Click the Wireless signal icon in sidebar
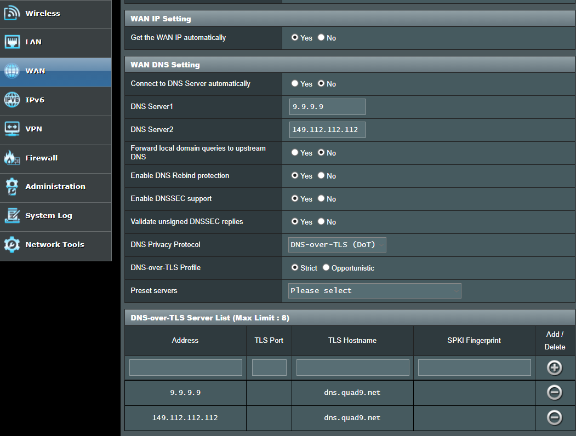The height and width of the screenshot is (436, 576). [12, 13]
